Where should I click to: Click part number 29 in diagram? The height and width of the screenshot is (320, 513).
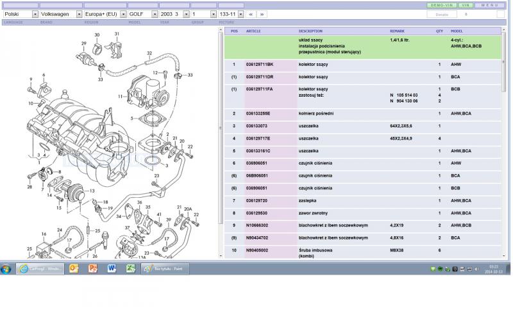pos(84,44)
